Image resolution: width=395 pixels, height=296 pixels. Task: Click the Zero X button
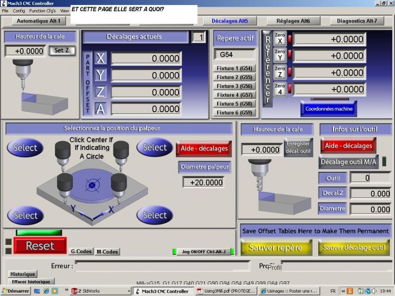coord(280,39)
